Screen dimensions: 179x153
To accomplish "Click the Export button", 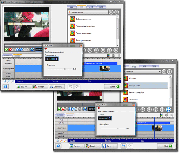I will pos(93,146).
